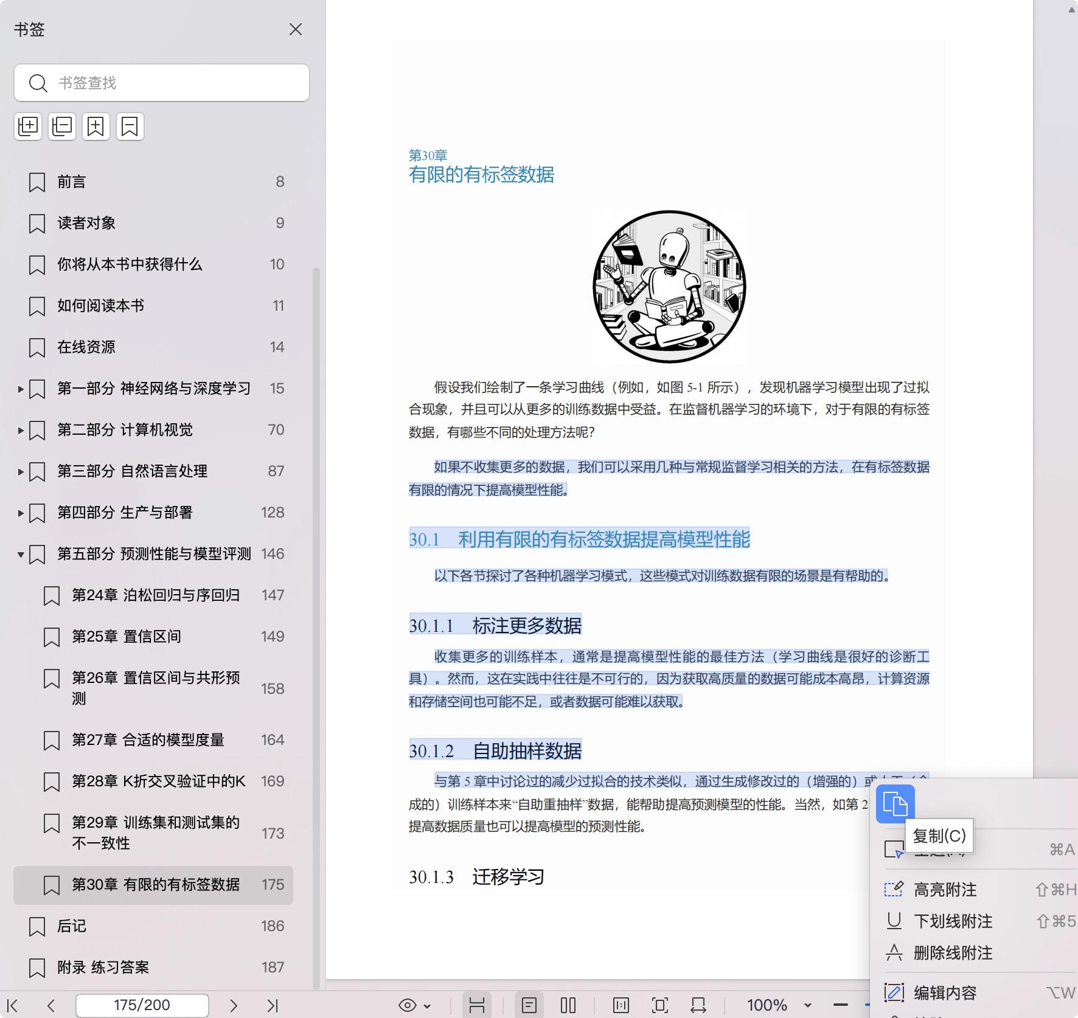Jump to the first page
Viewport: 1078px width, 1018px height.
[12, 1005]
